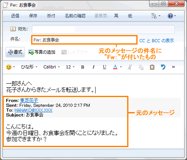Click the レイアウト layout tab
Viewport: 187px width, 160px height.
pyautogui.click(x=75, y=52)
